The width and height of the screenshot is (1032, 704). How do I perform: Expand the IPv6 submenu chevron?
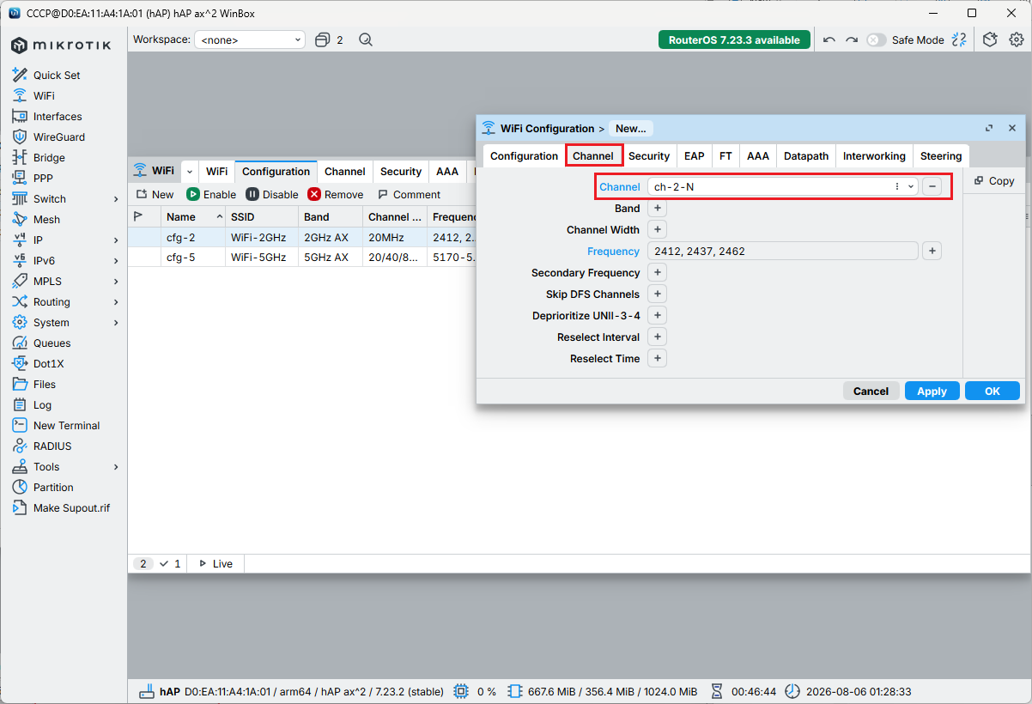click(x=116, y=260)
